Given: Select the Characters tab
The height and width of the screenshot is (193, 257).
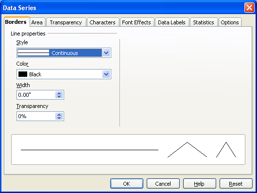Looking at the screenshot, I should (103, 22).
